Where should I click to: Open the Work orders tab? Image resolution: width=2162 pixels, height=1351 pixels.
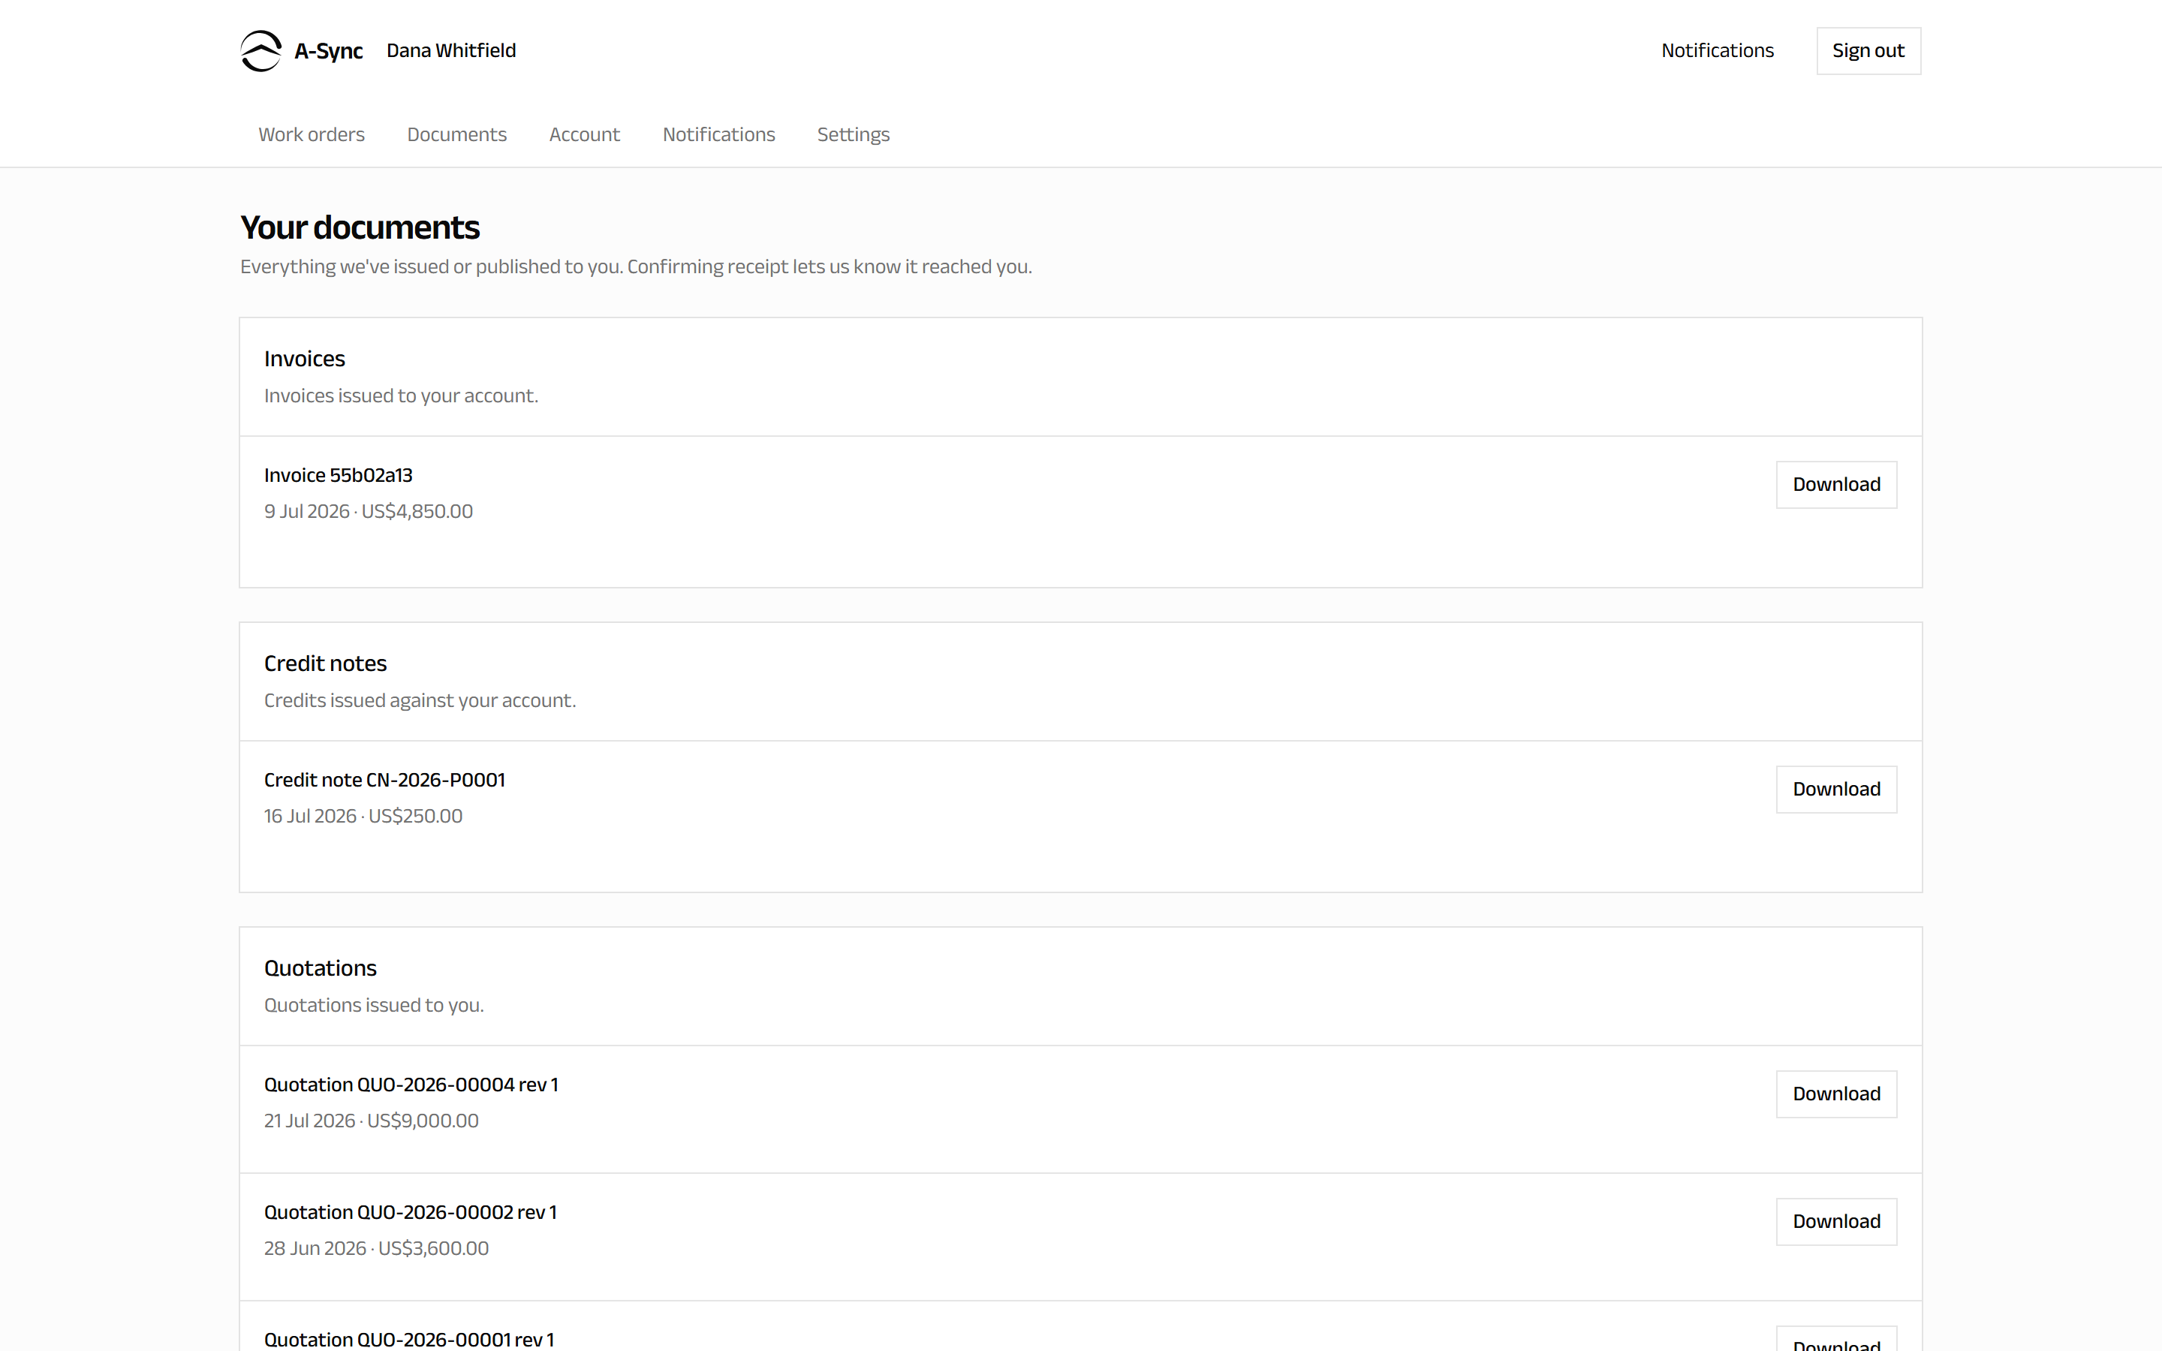pyautogui.click(x=312, y=134)
